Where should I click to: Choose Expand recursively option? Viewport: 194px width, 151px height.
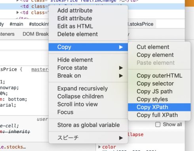tap(88, 89)
